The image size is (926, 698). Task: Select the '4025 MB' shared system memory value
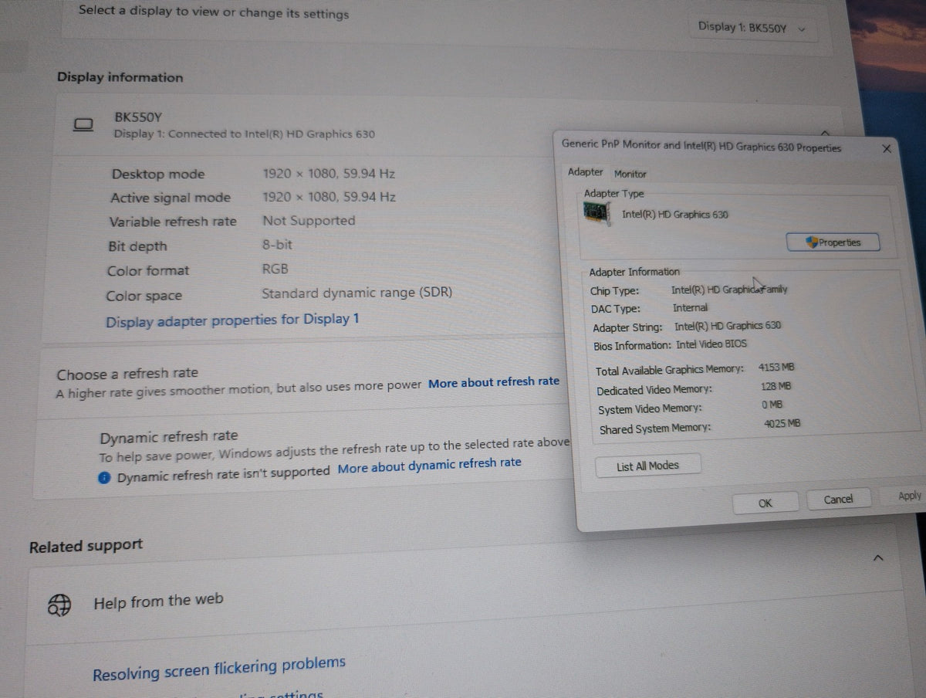(782, 423)
